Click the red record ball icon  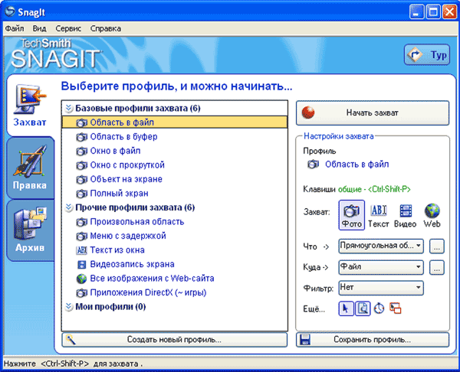308,113
